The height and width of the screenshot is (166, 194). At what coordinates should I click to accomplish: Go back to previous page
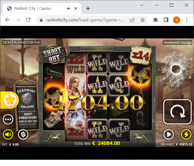pyautogui.click(x=8, y=20)
